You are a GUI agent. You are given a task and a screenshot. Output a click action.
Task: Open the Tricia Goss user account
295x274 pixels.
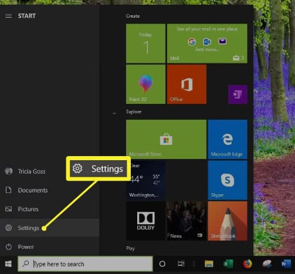(50, 171)
